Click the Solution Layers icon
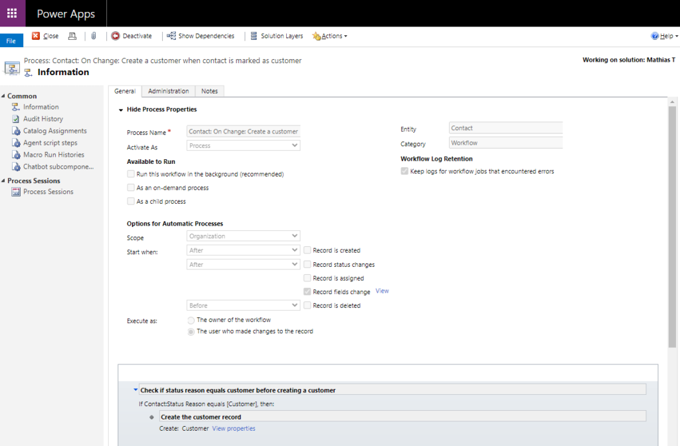 pyautogui.click(x=254, y=36)
